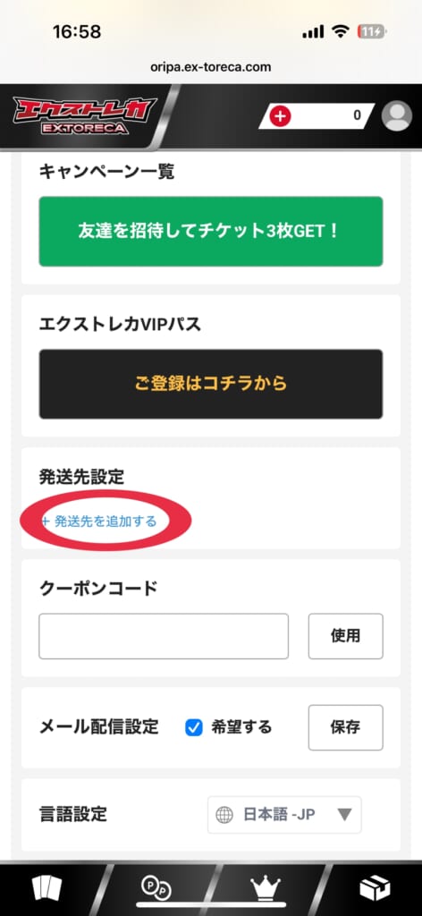Focus the coupon code input field
The height and width of the screenshot is (916, 422).
tap(164, 636)
